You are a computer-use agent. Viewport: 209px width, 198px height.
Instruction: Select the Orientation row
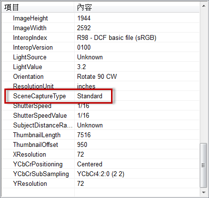pyautogui.click(x=100, y=76)
